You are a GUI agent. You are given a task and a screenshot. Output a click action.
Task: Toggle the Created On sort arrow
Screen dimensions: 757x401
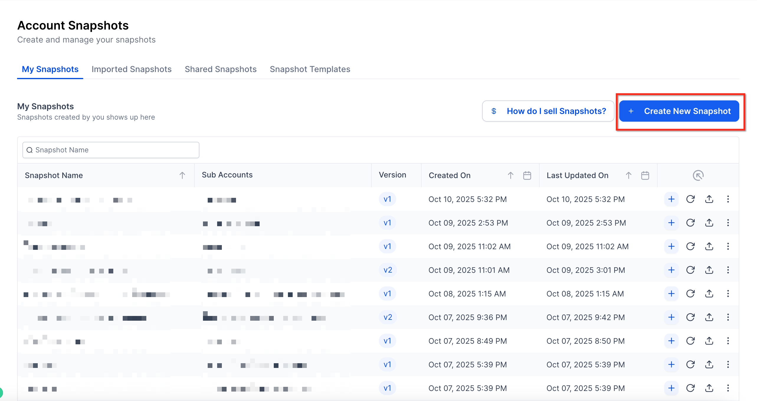tap(510, 175)
